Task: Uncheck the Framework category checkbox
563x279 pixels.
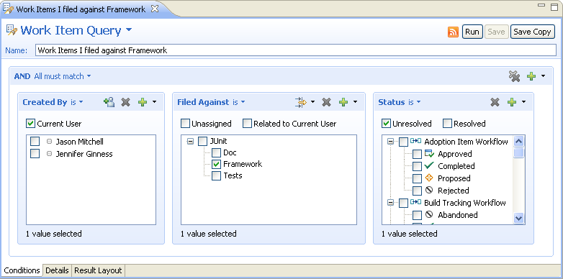Action: [x=216, y=164]
